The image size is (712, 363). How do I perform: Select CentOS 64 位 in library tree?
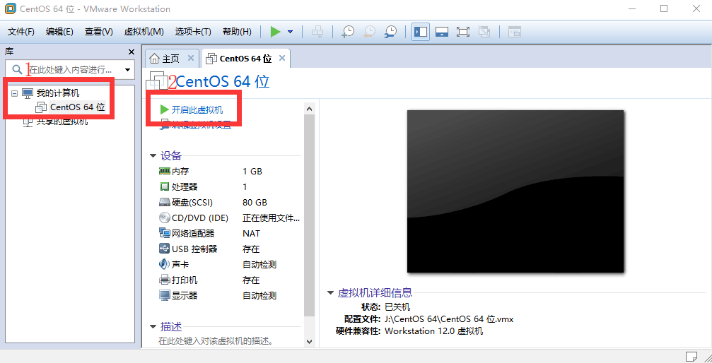(x=77, y=107)
